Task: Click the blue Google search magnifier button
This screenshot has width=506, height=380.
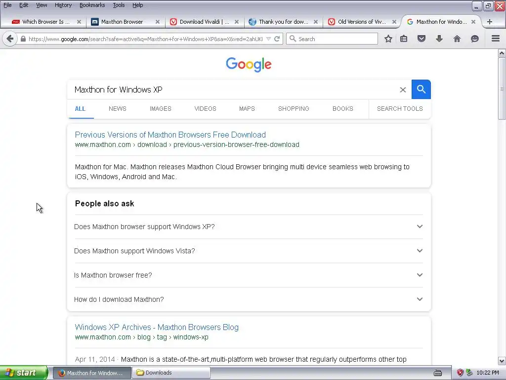Action: (421, 89)
